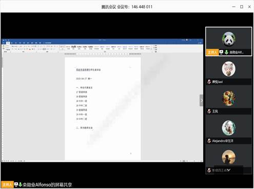Click the screen-share icon in the bottom-left bar

tap(16, 184)
